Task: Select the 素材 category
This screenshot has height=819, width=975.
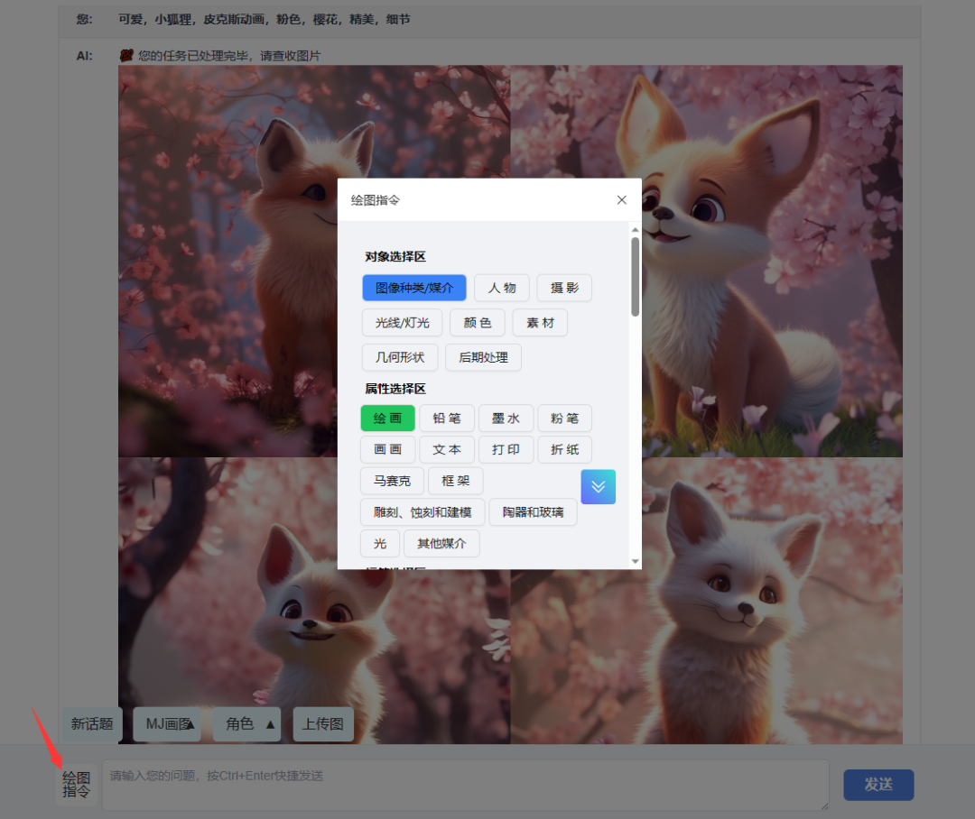Action: click(x=540, y=323)
